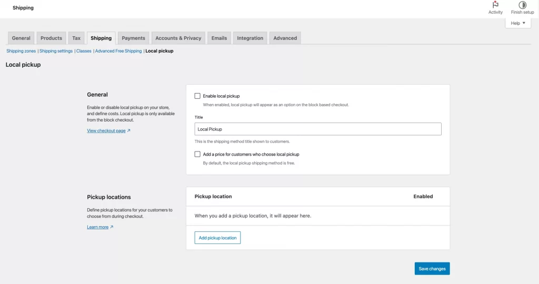Click the external arrow beside Learn more
This screenshot has width=539, height=284.
pyautogui.click(x=112, y=227)
